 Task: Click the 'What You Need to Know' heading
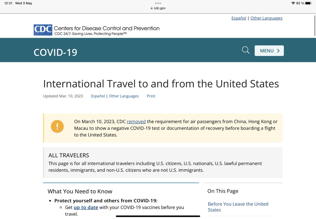pyautogui.click(x=80, y=191)
